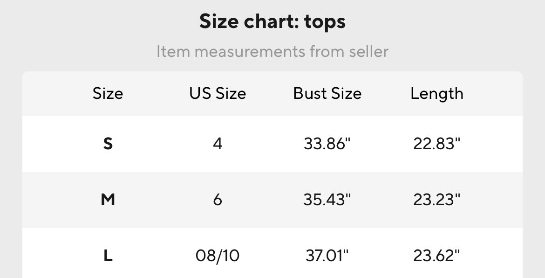Click the 'Size chart: tops' heading
This screenshot has height=278, width=545.
tap(272, 21)
